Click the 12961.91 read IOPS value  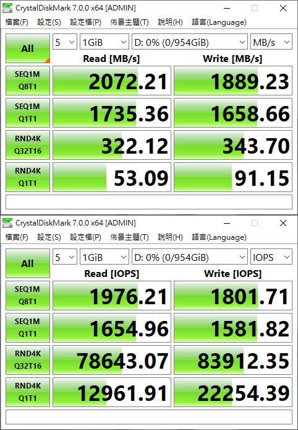[x=112, y=392]
